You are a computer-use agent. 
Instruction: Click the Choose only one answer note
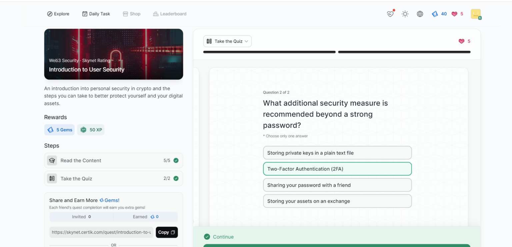pyautogui.click(x=286, y=136)
